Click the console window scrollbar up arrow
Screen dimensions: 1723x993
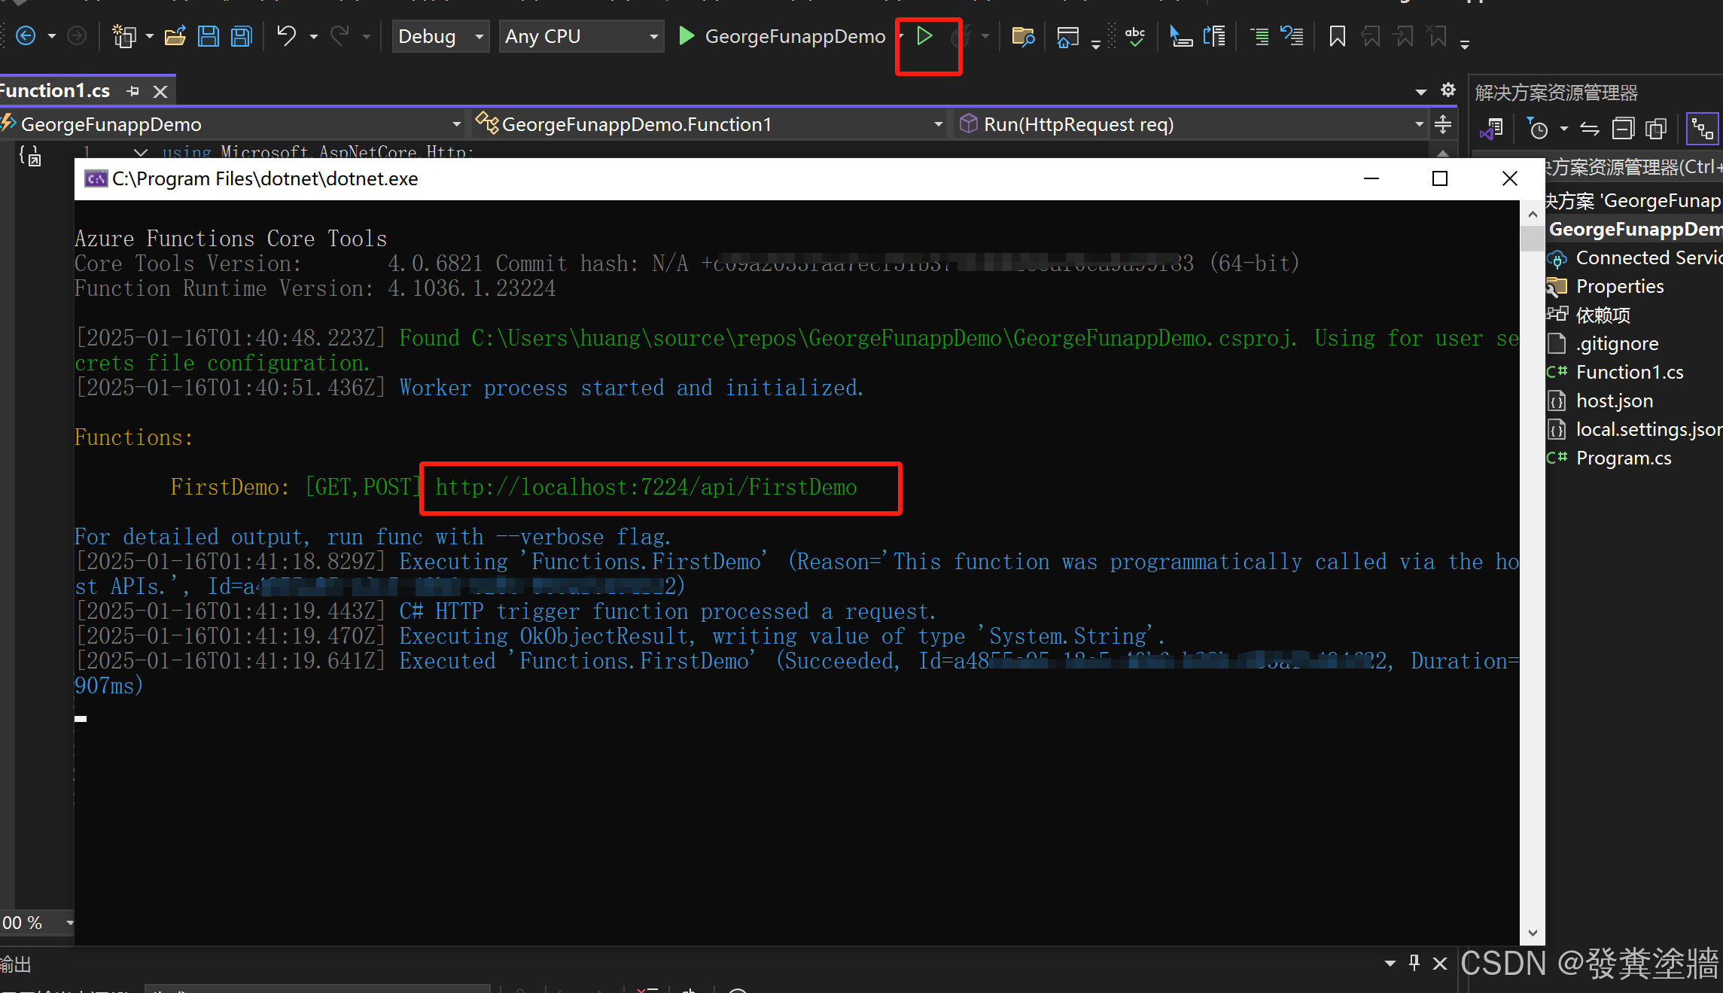pos(1533,215)
